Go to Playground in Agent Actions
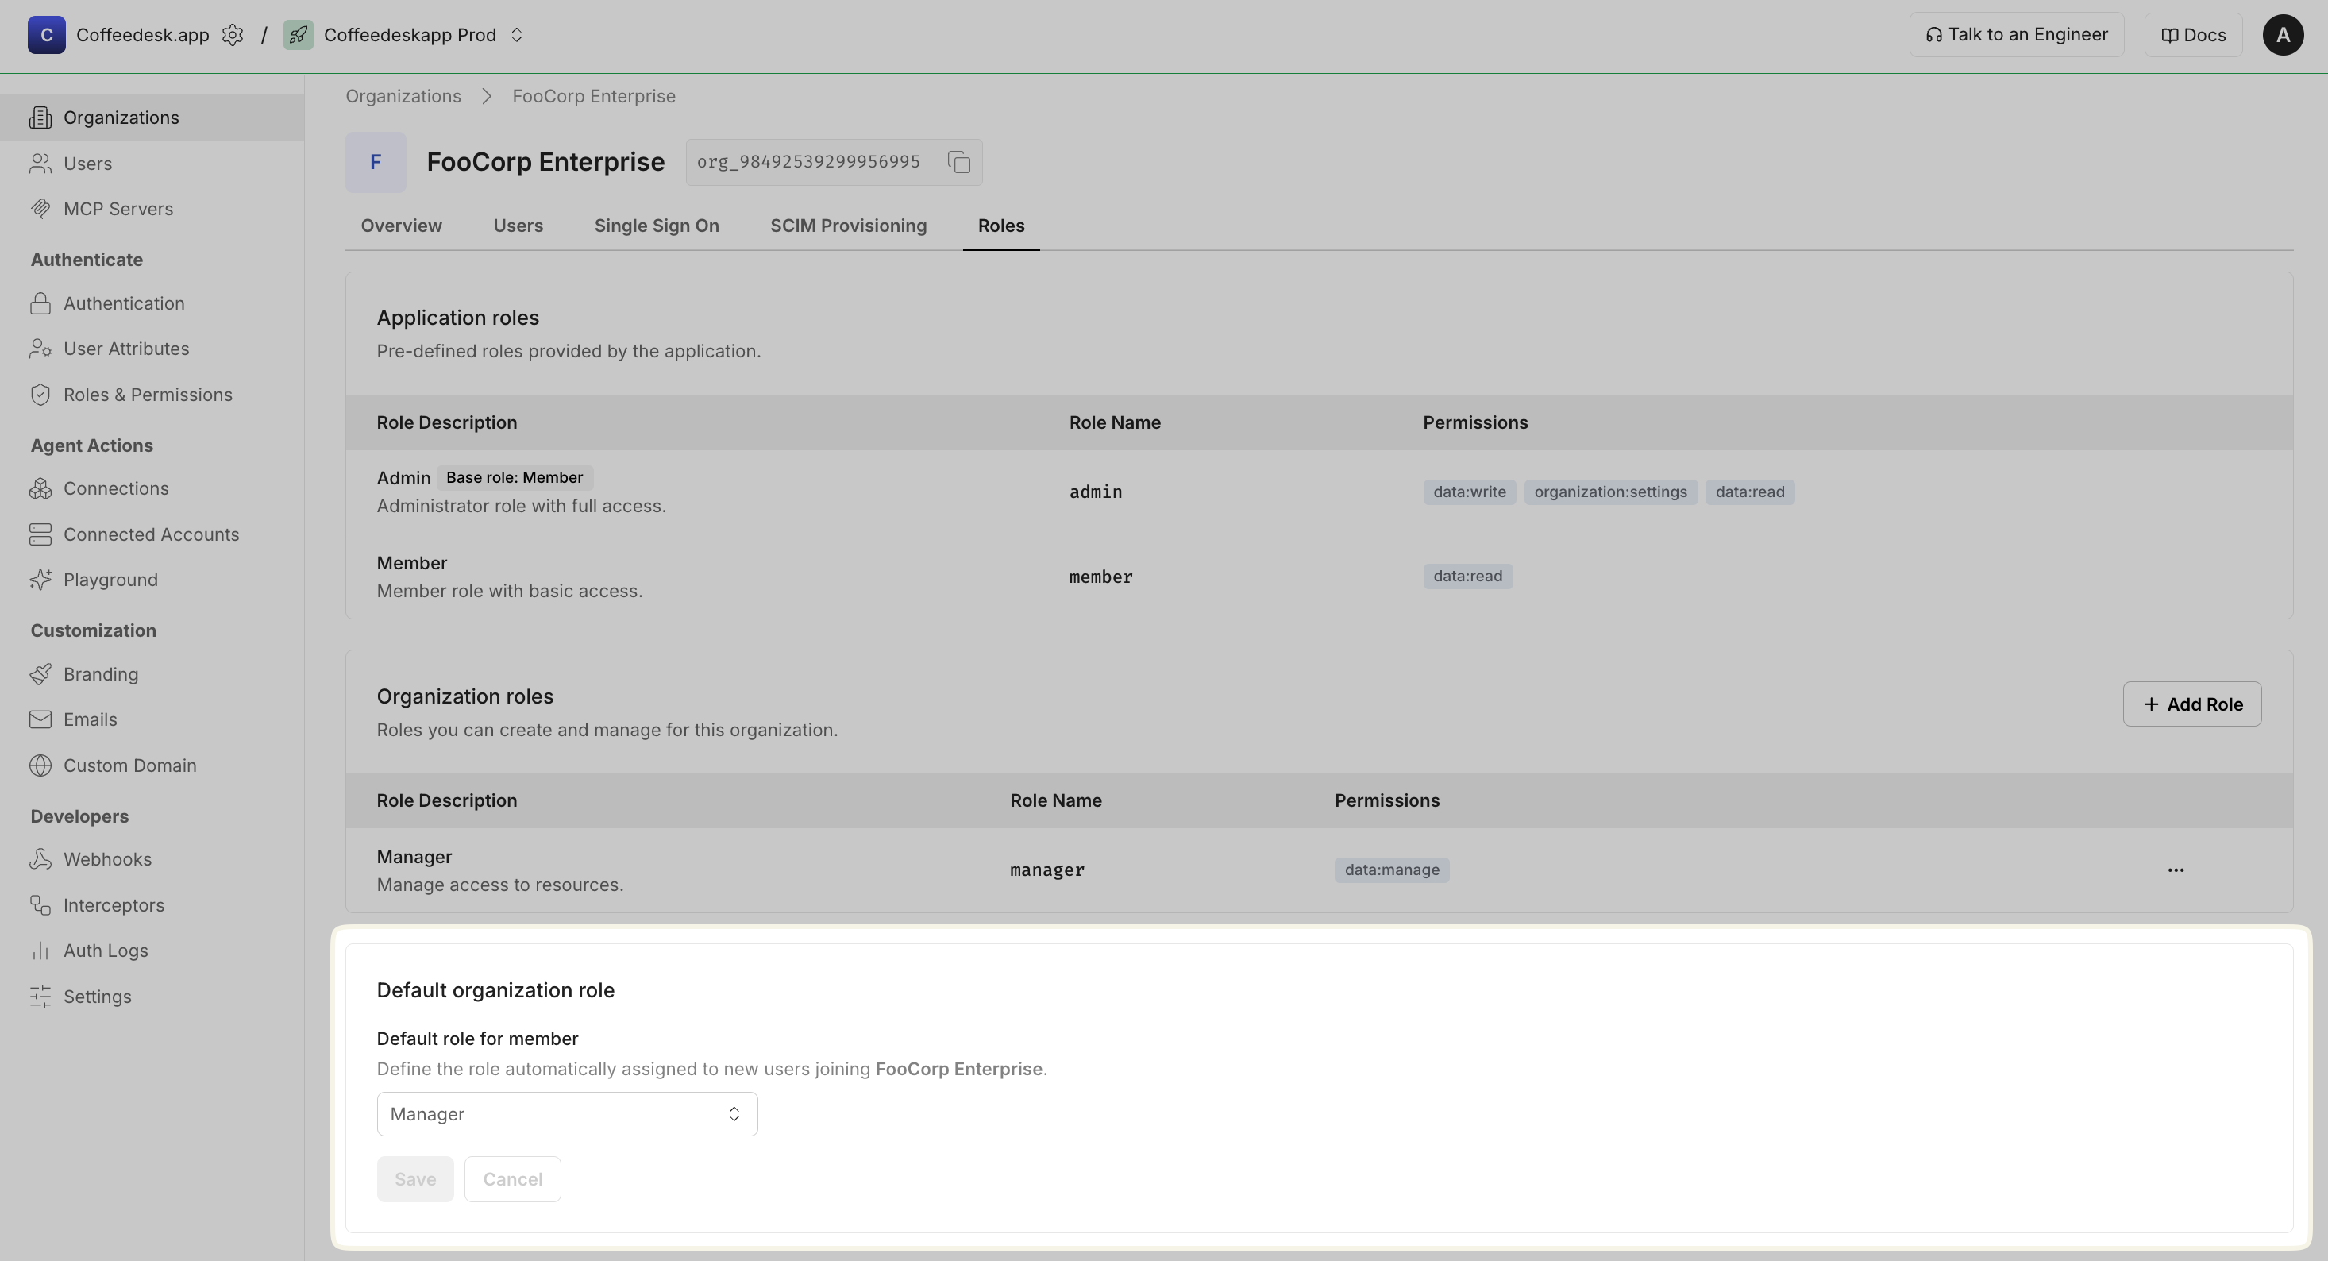The width and height of the screenshot is (2328, 1261). click(x=110, y=580)
